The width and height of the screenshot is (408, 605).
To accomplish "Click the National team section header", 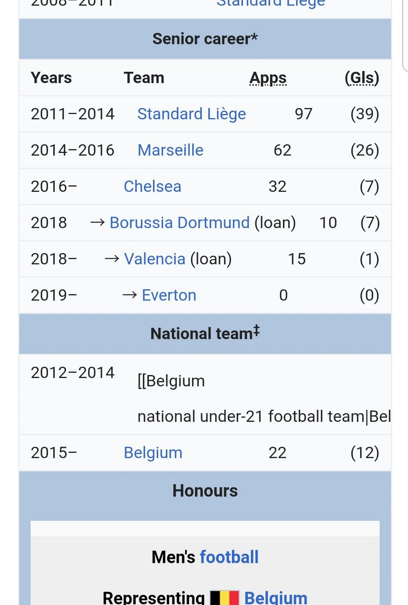I will click(205, 333).
